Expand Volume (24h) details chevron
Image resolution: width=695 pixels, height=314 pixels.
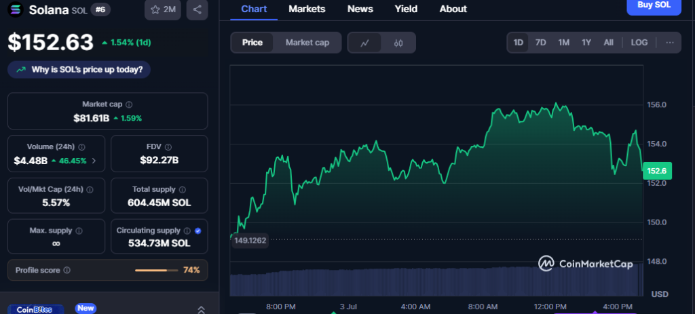(94, 161)
